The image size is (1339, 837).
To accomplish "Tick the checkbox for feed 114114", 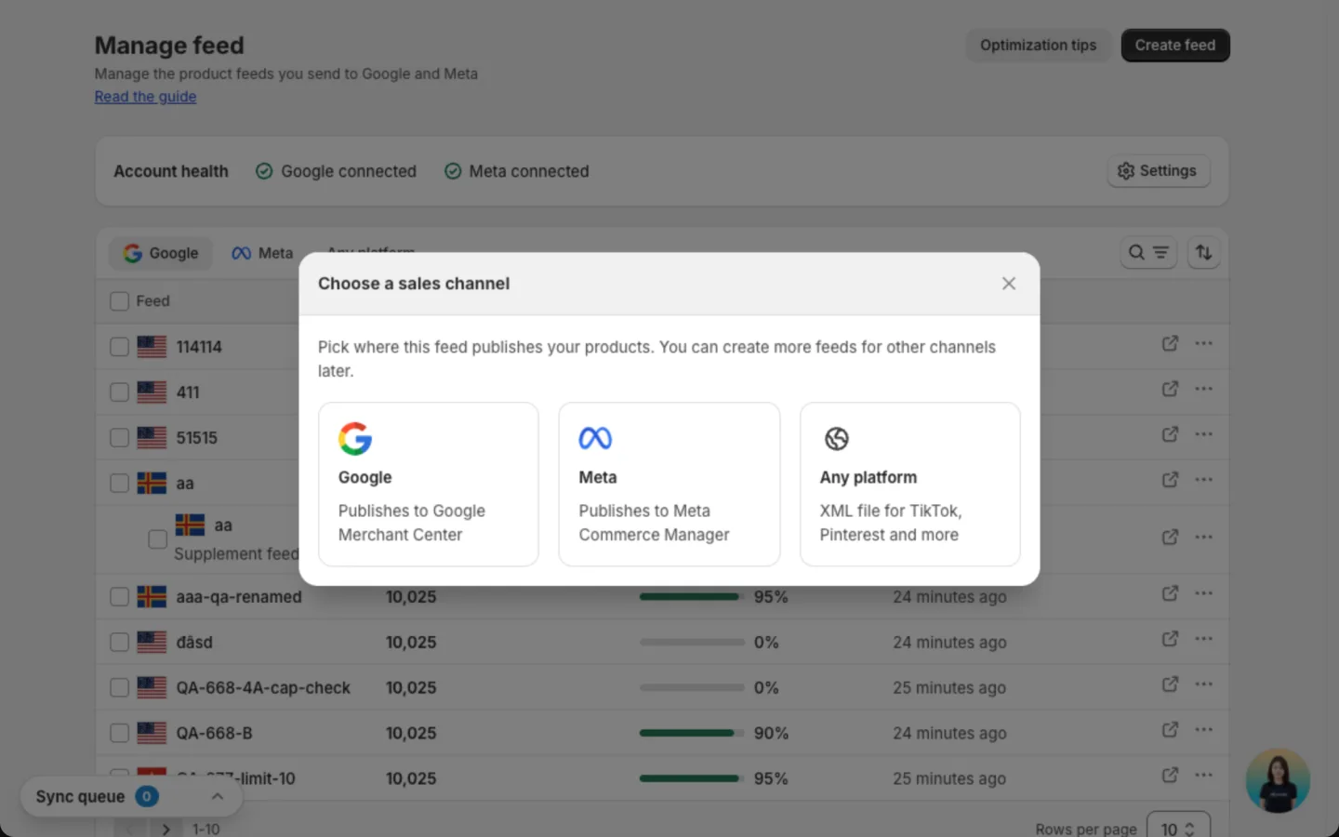I will [x=119, y=347].
